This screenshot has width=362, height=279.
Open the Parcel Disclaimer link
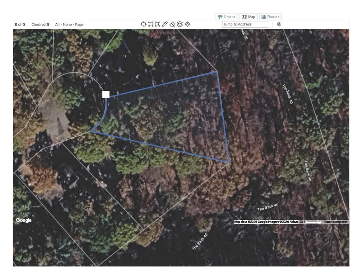pos(28,206)
